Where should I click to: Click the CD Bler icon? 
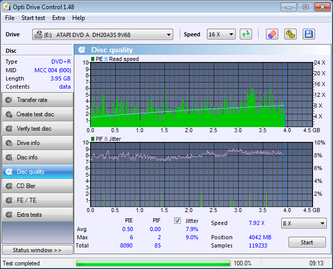pyautogui.click(x=9, y=186)
